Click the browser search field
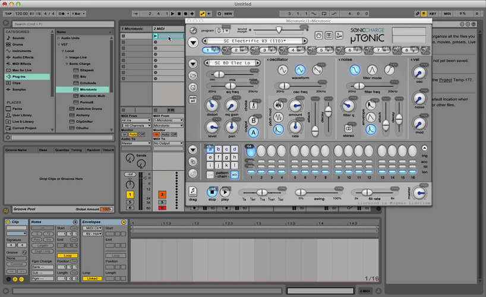This screenshot has width=486, height=297. click(63, 24)
